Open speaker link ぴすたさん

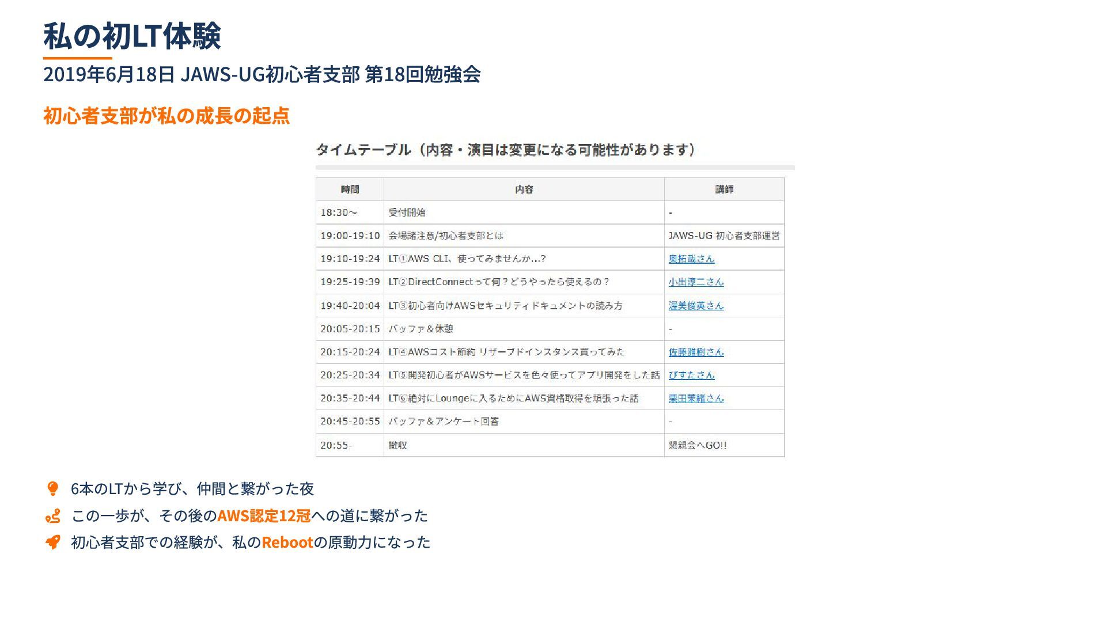691,375
